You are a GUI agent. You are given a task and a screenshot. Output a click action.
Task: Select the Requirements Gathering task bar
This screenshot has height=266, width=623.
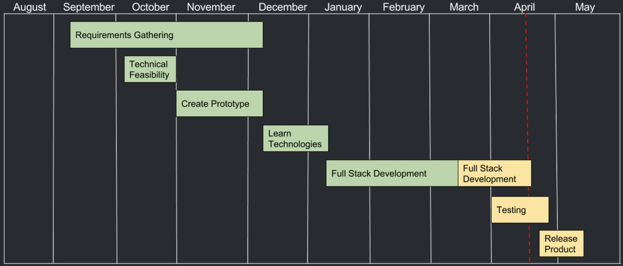click(x=166, y=35)
